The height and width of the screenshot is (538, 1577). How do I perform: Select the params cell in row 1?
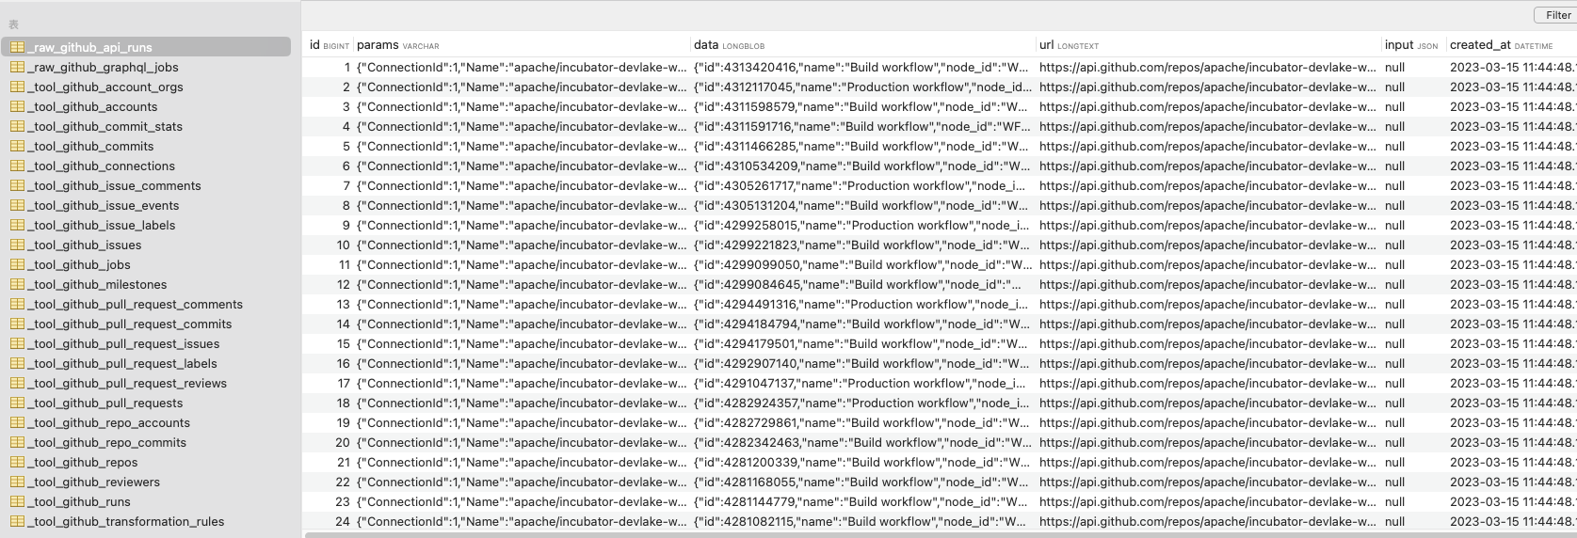pos(522,67)
